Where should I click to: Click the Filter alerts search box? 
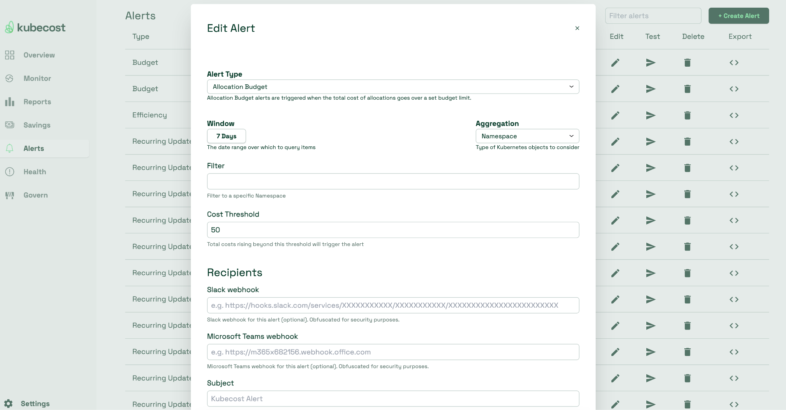(653, 16)
